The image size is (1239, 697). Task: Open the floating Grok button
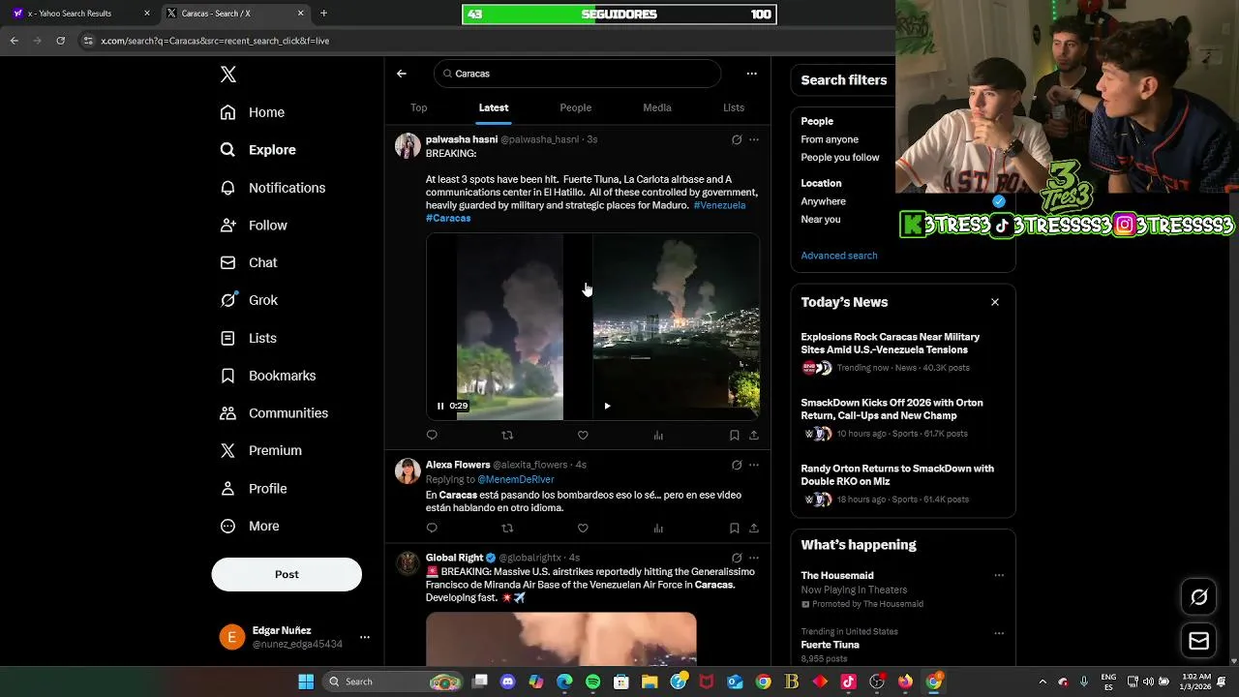pyautogui.click(x=1198, y=597)
